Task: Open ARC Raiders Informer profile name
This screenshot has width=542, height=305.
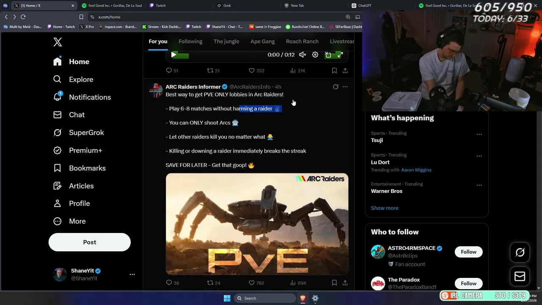Action: pyautogui.click(x=193, y=87)
